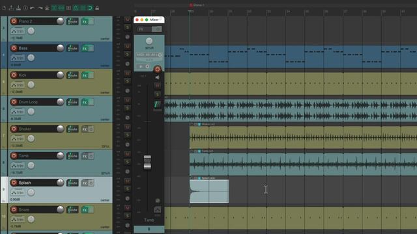
Task: Arm the Piano 2 track for recording
Action: point(14,21)
